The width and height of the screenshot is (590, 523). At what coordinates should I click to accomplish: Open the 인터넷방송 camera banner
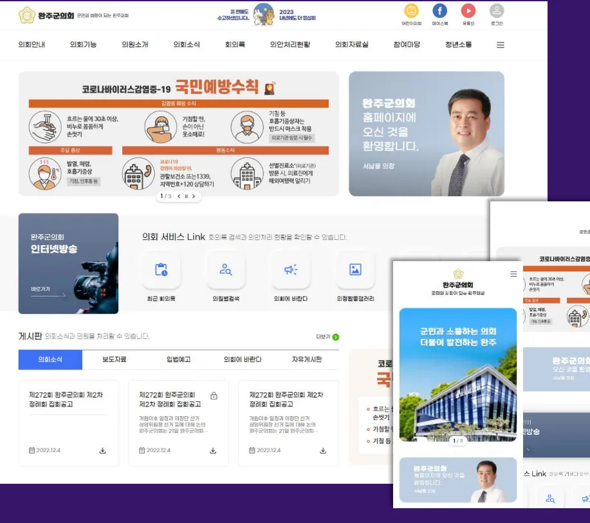[x=68, y=263]
